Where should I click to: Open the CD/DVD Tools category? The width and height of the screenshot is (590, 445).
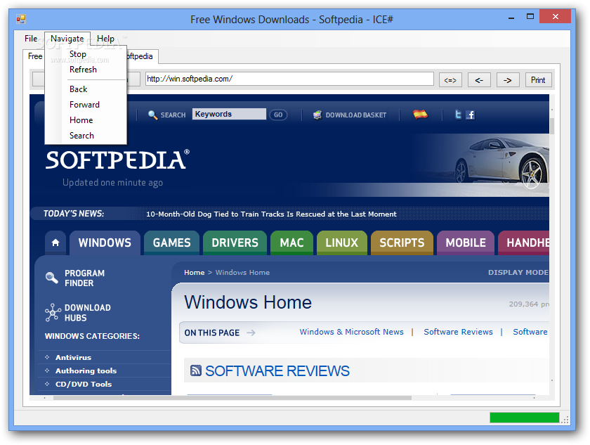[x=84, y=384]
